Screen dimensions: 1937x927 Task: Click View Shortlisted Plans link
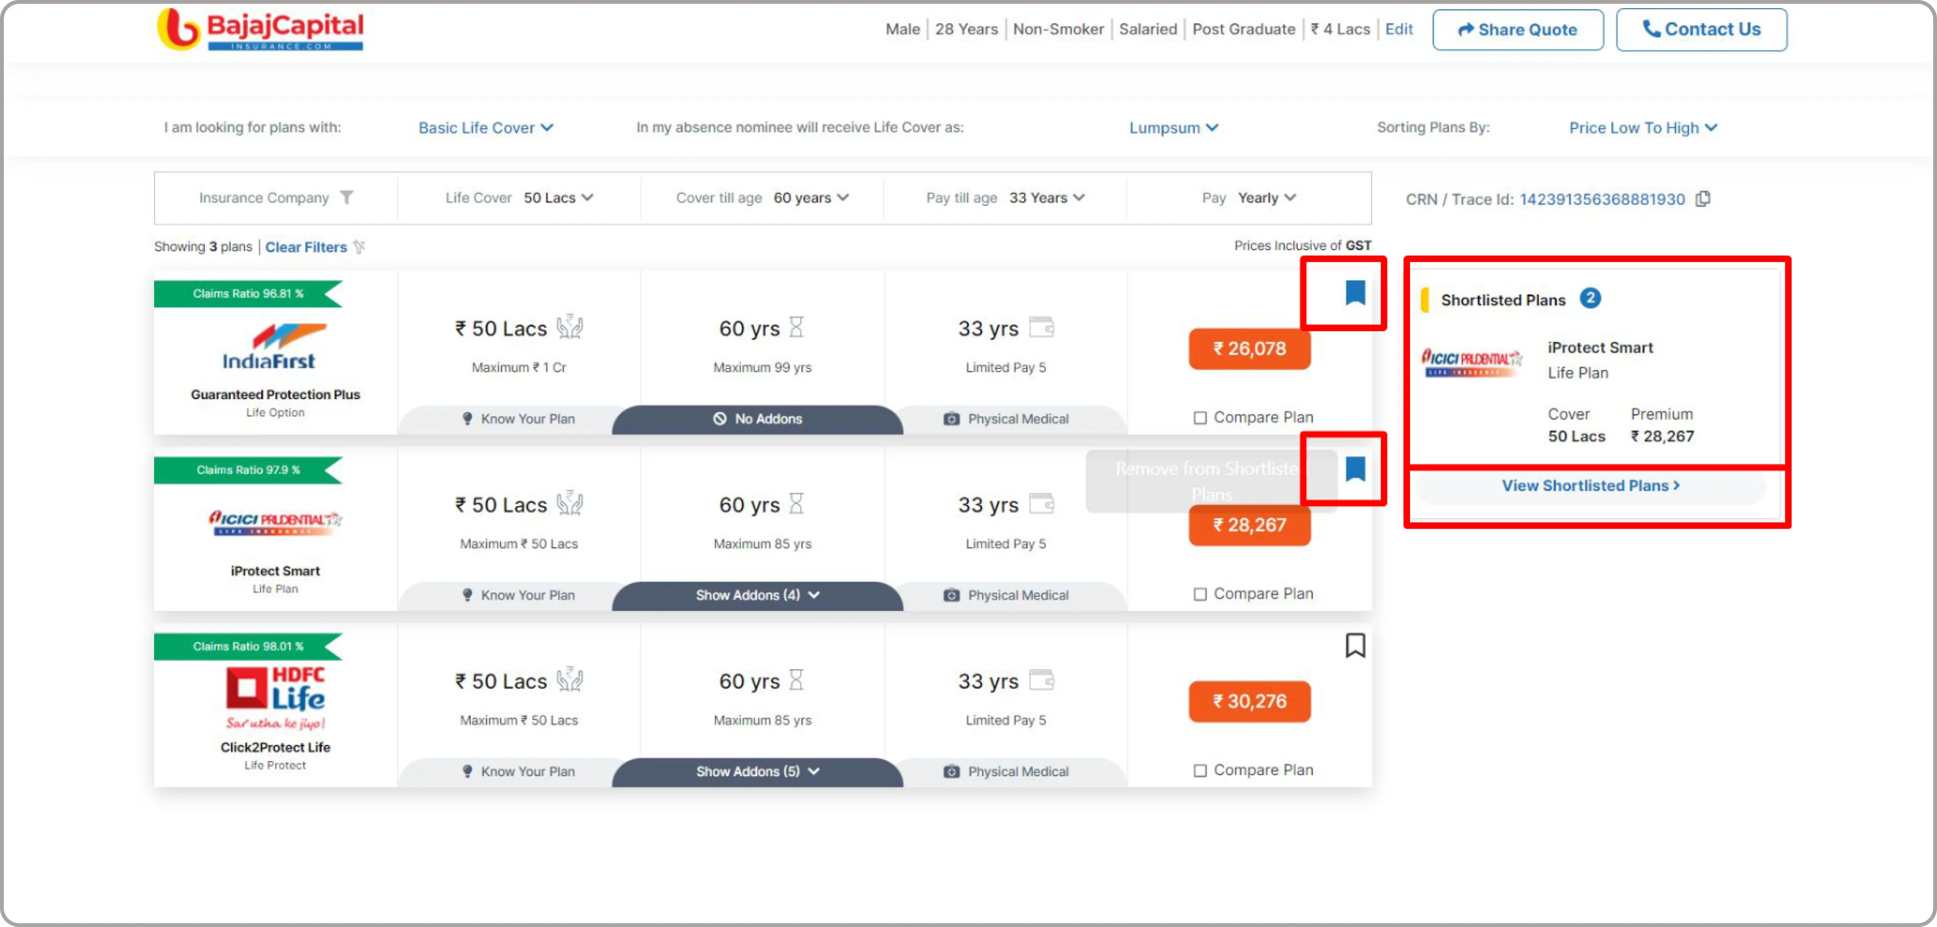point(1590,487)
